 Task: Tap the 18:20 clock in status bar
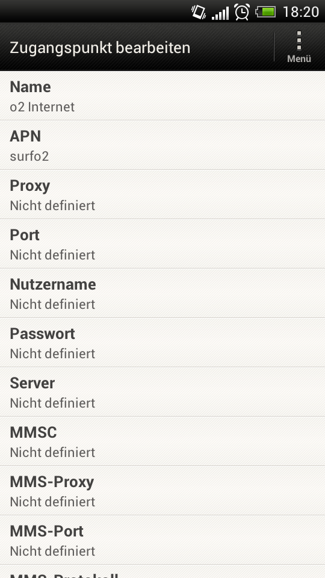pyautogui.click(x=301, y=12)
